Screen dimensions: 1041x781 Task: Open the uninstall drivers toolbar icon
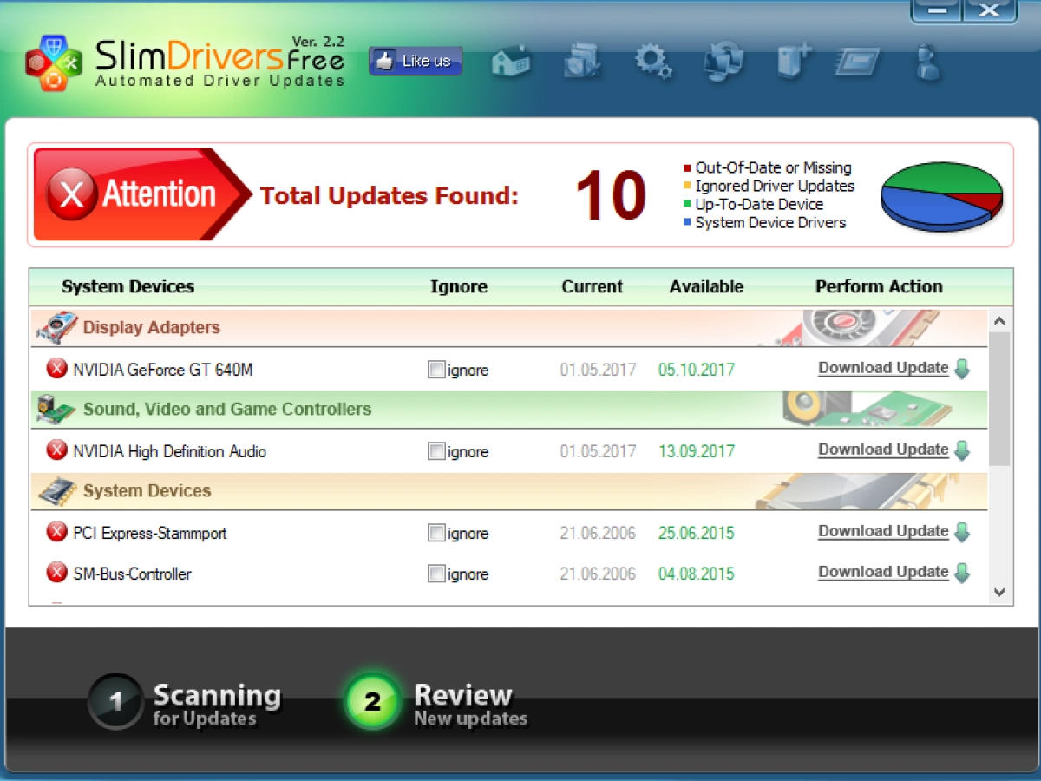582,62
